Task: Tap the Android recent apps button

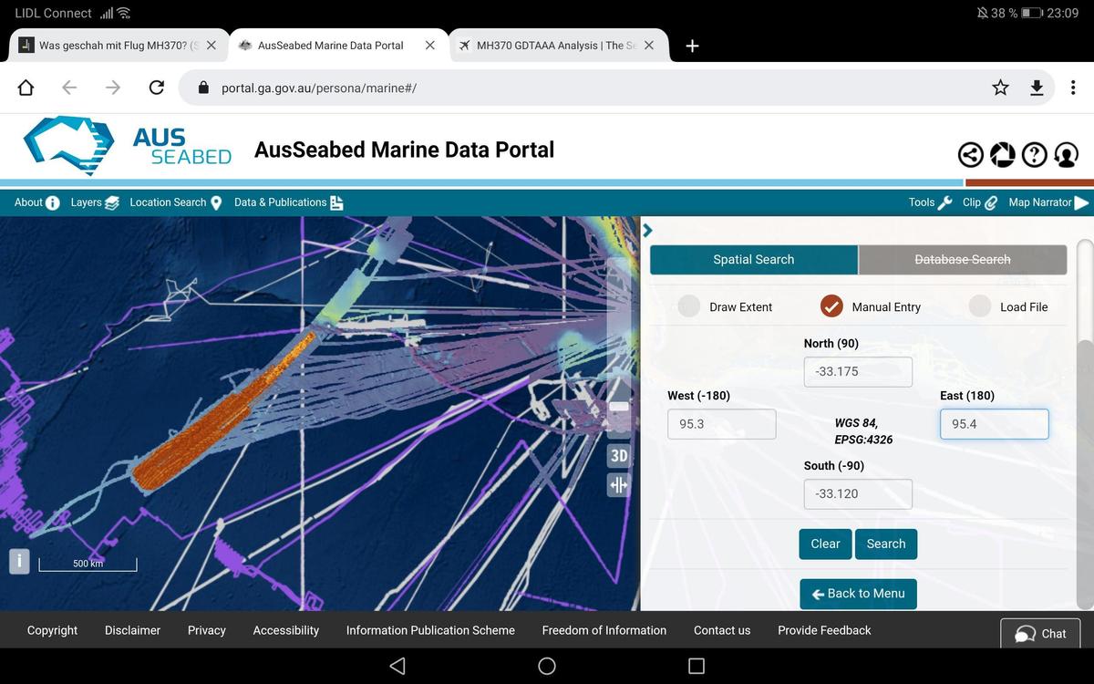Action: (x=697, y=666)
